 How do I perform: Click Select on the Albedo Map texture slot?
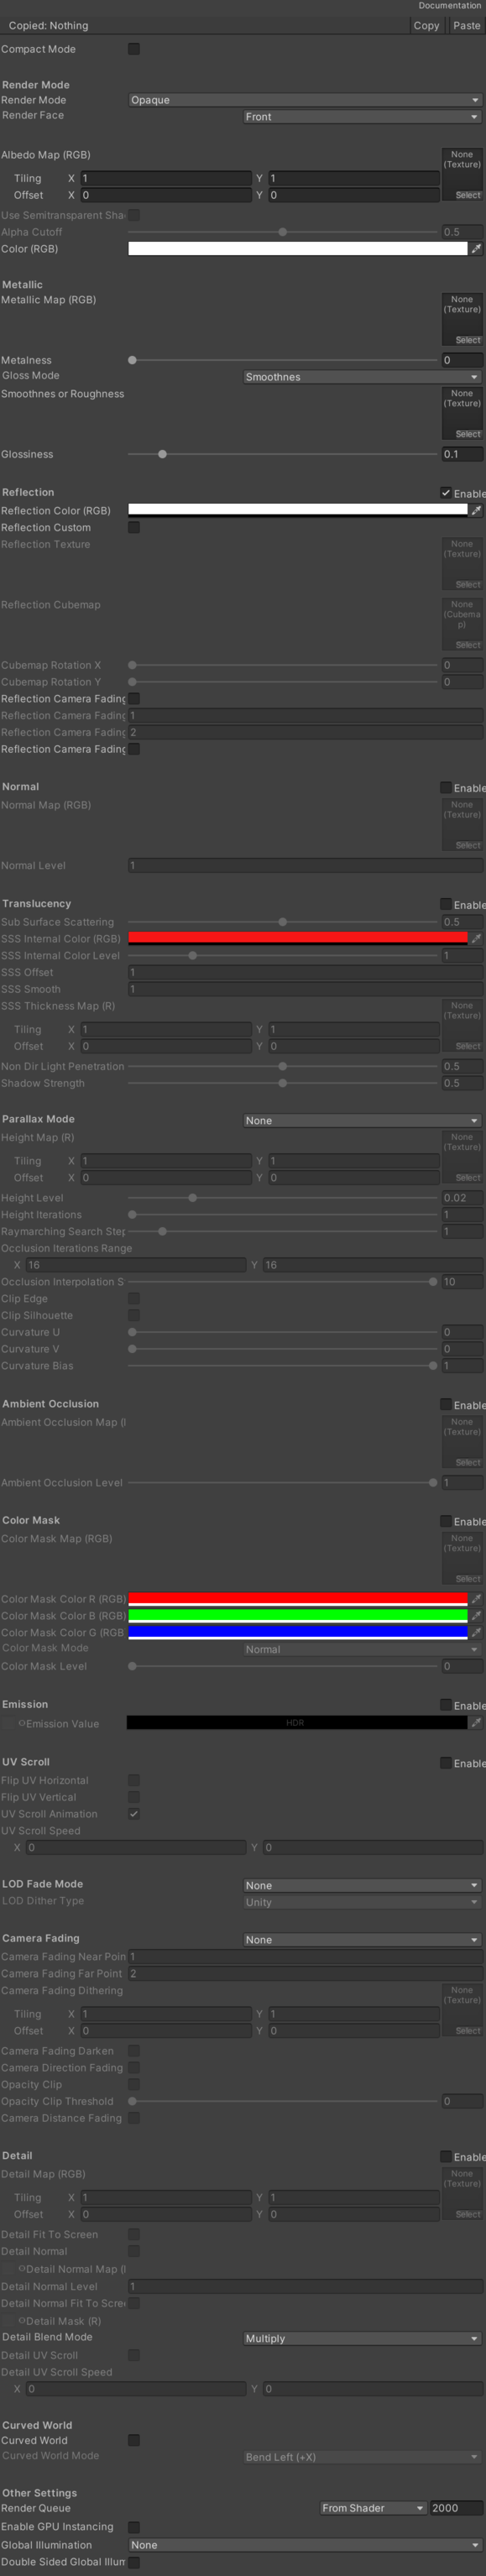468,195
